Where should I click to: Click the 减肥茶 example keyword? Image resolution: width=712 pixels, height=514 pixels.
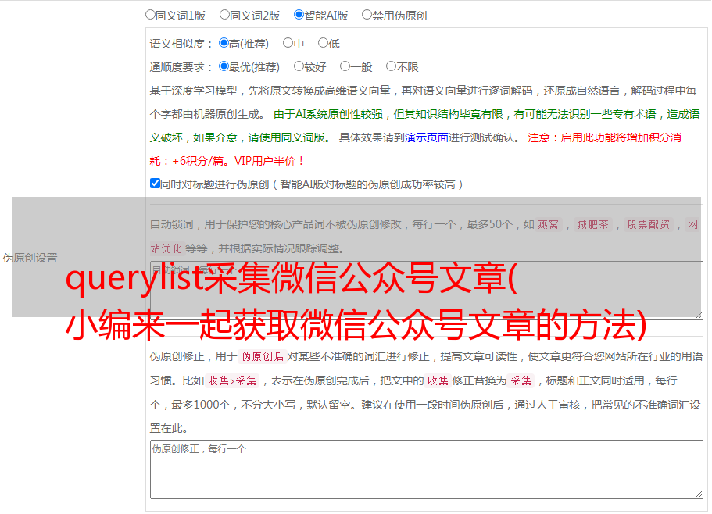coord(592,224)
